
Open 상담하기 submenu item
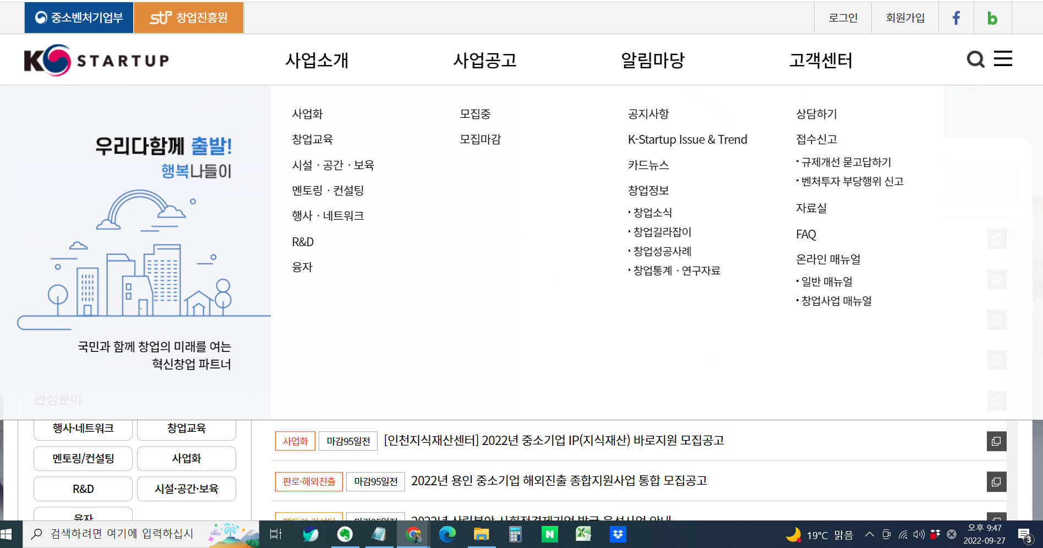pos(817,114)
